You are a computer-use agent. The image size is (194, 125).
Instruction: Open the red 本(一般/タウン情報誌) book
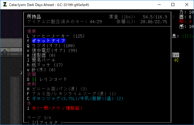(x=57, y=108)
